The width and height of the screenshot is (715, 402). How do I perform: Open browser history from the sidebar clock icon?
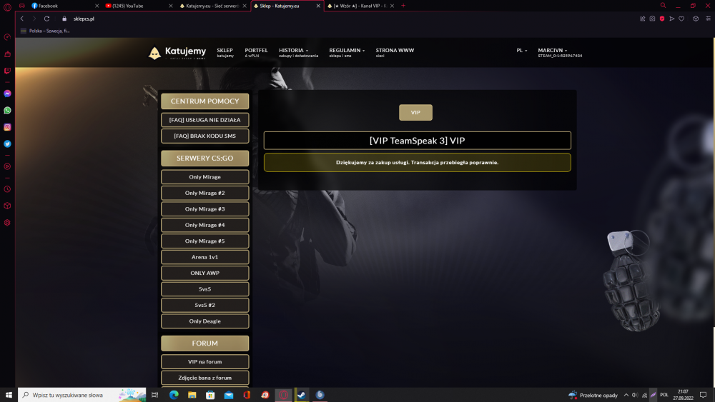pyautogui.click(x=7, y=189)
